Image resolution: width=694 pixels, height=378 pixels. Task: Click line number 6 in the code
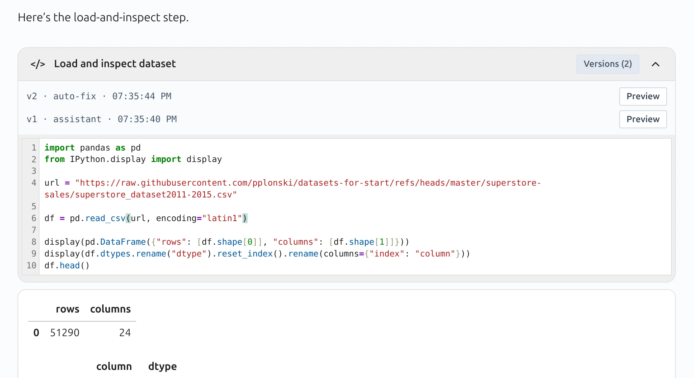tap(34, 218)
